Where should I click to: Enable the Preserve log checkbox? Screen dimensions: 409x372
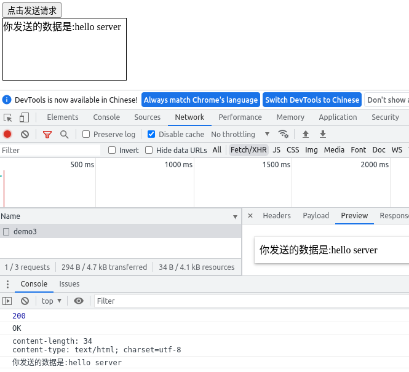point(86,134)
